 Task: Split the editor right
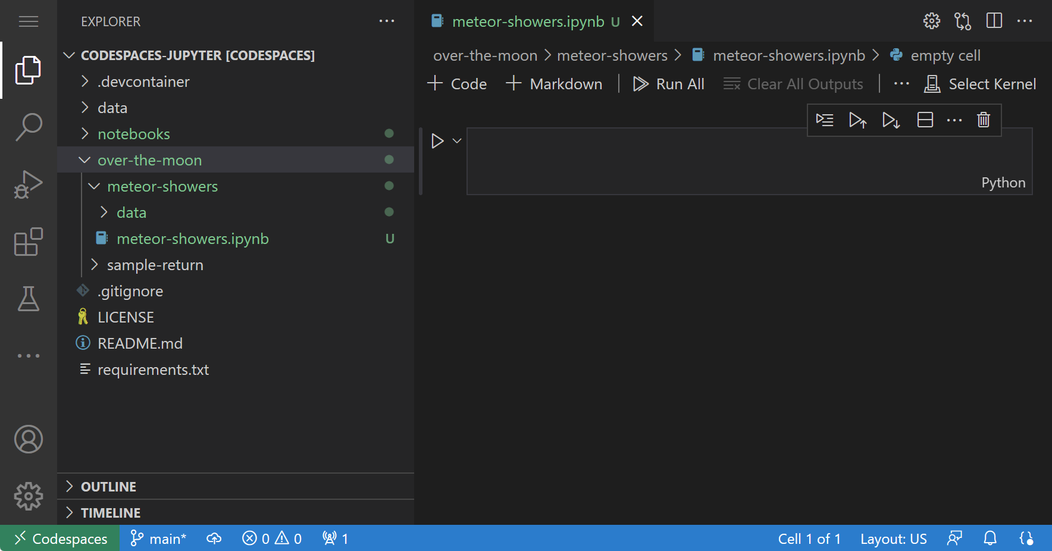[994, 21]
